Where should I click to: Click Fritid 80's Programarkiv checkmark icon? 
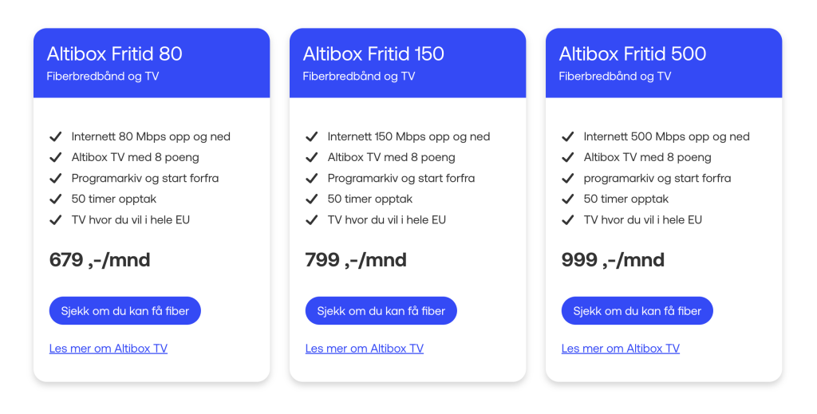click(56, 179)
